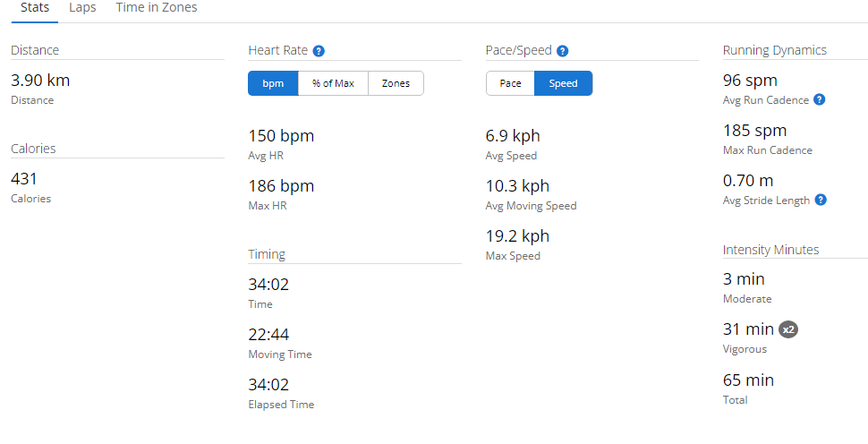
Task: Show help for Avg Run Cadence
Action: (x=820, y=99)
